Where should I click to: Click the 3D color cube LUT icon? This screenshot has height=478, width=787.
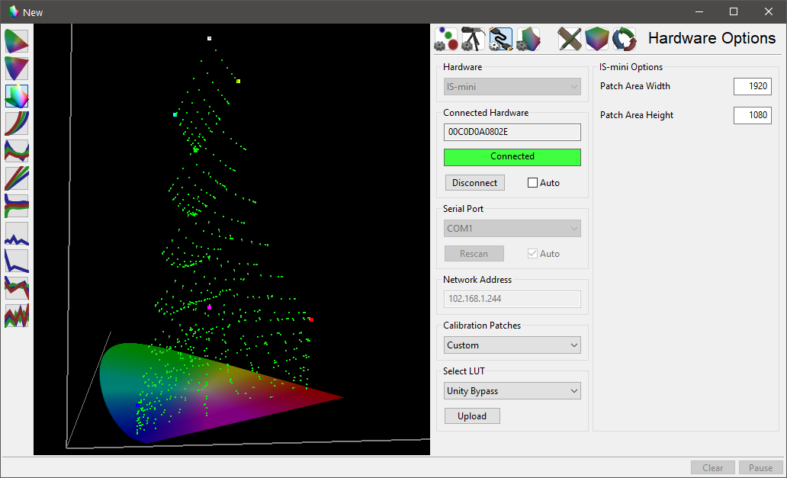tap(597, 38)
